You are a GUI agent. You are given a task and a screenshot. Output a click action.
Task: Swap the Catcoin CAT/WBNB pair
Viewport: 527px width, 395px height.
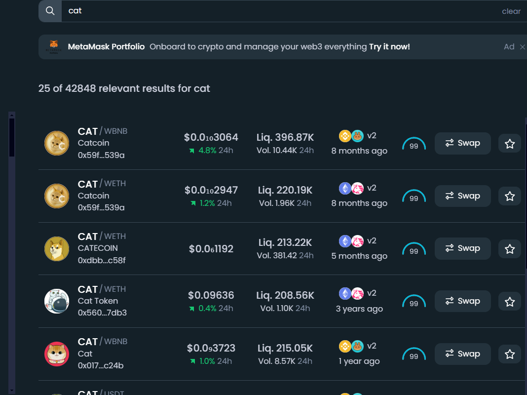462,143
